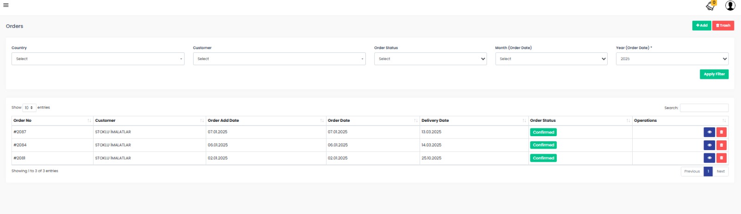Viewport: 741px width, 214px height.
Task: Click the green Add button
Action: (x=702, y=25)
